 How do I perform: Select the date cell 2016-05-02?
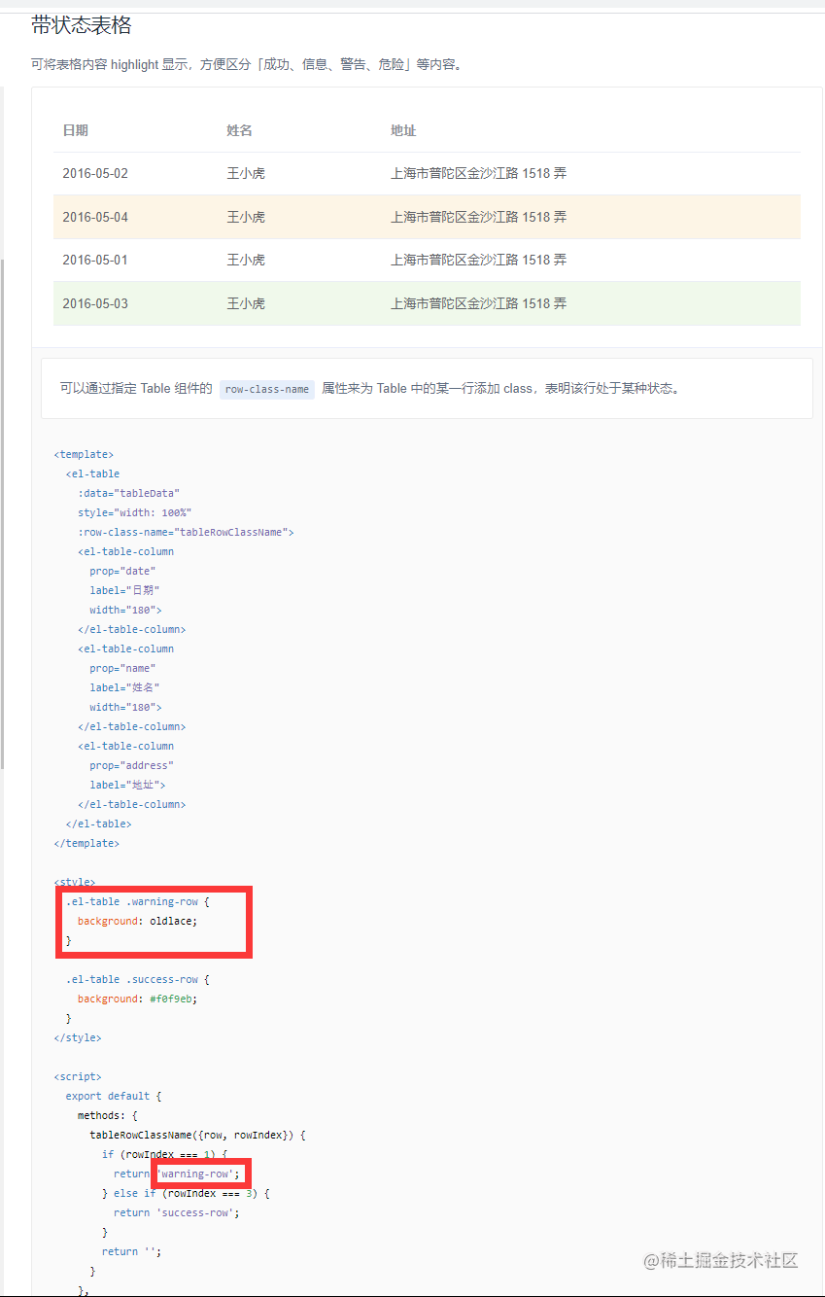tap(95, 173)
